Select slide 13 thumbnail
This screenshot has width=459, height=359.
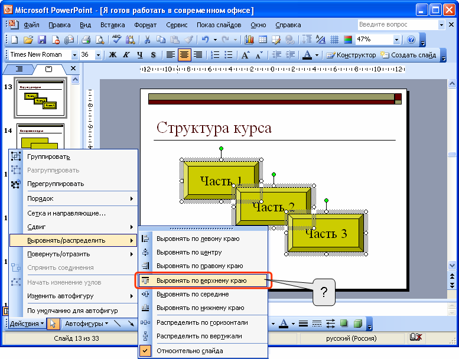[x=40, y=98]
